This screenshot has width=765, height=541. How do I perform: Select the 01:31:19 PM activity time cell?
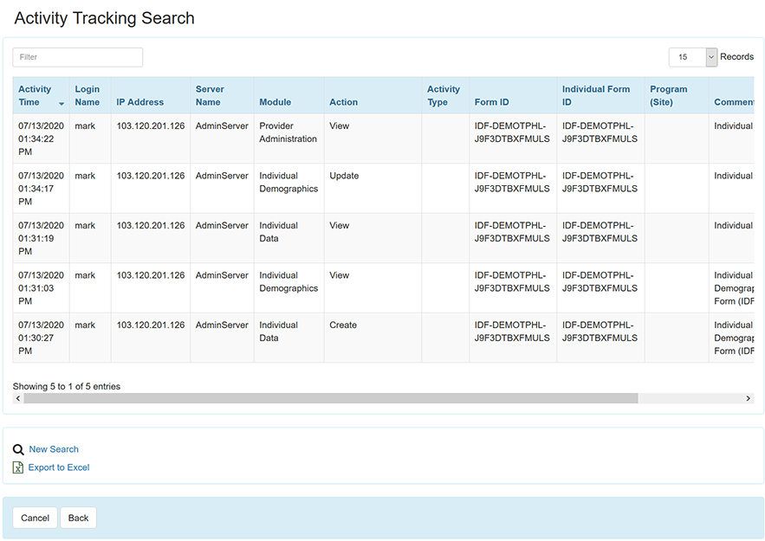41,238
